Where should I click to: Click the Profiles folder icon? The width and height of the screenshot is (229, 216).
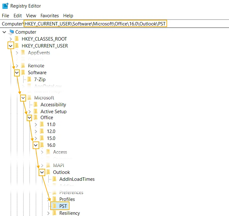[x=54, y=199]
